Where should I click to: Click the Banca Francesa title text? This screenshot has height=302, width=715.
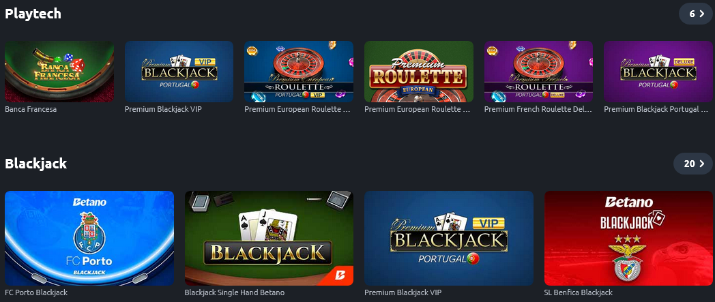point(31,109)
